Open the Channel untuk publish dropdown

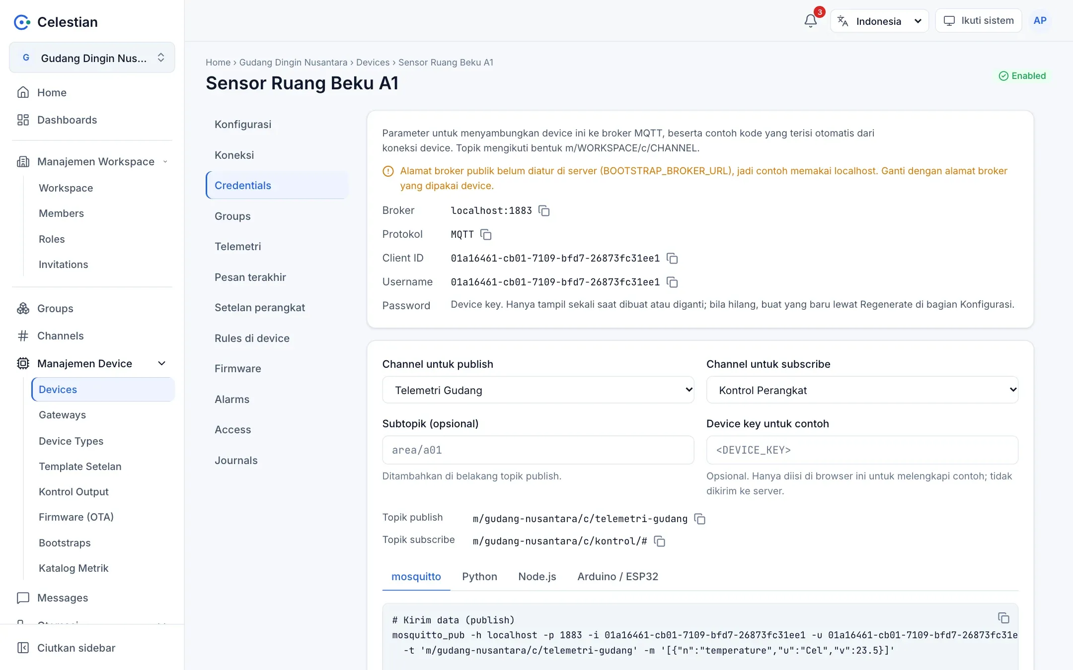click(538, 390)
